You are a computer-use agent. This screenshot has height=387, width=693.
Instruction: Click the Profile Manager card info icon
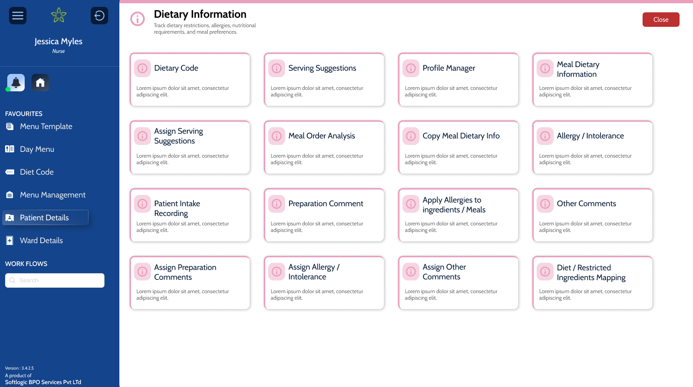point(411,68)
